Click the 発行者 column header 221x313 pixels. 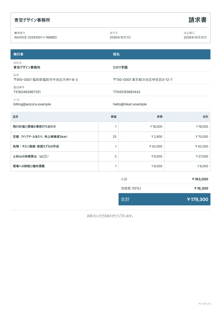pos(18,54)
